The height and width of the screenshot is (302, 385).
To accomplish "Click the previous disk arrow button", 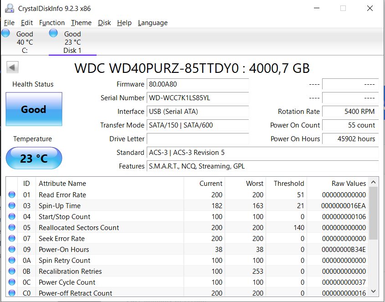I will (x=13, y=68).
